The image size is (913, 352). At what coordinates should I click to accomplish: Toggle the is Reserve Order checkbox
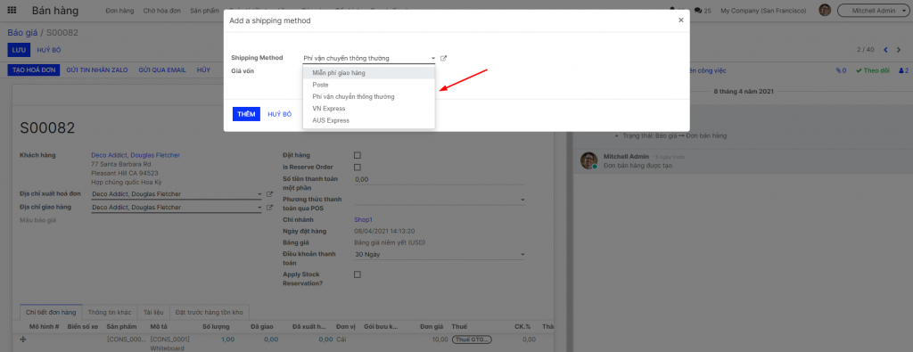(358, 167)
